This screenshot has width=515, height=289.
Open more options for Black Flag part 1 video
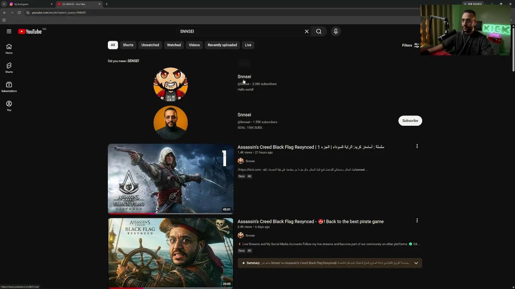(417, 146)
